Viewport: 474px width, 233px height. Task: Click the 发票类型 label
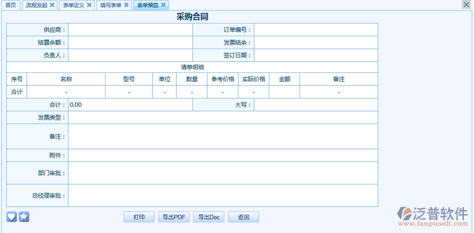pos(52,117)
